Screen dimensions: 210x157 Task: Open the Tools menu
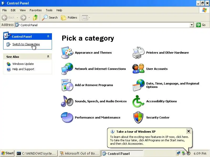coord(49,10)
